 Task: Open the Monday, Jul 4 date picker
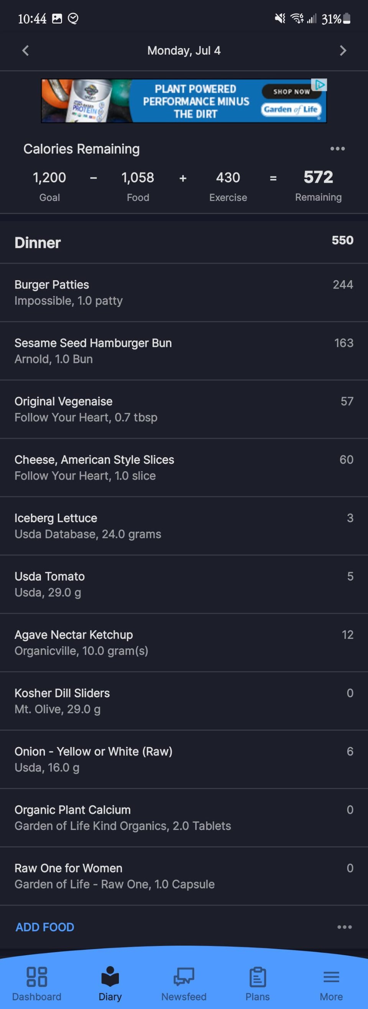184,51
